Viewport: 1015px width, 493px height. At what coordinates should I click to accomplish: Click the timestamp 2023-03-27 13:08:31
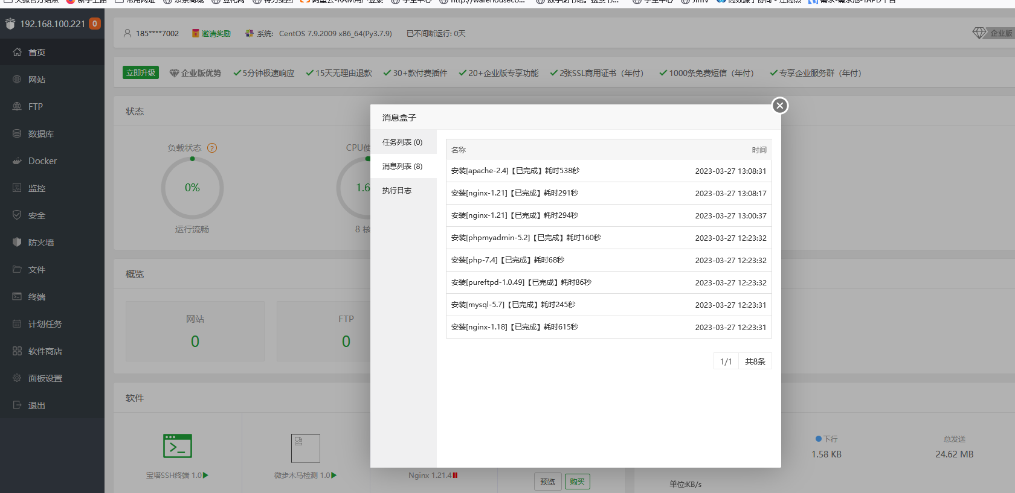730,171
